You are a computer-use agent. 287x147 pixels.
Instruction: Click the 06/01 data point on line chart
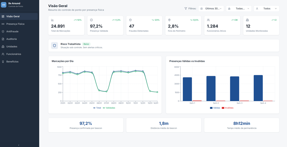[99, 90]
